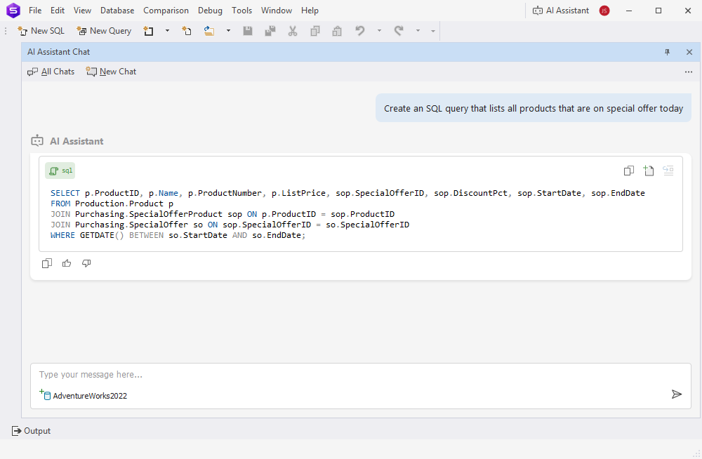The height and width of the screenshot is (459, 702).
Task: Open the View menu
Action: [82, 11]
